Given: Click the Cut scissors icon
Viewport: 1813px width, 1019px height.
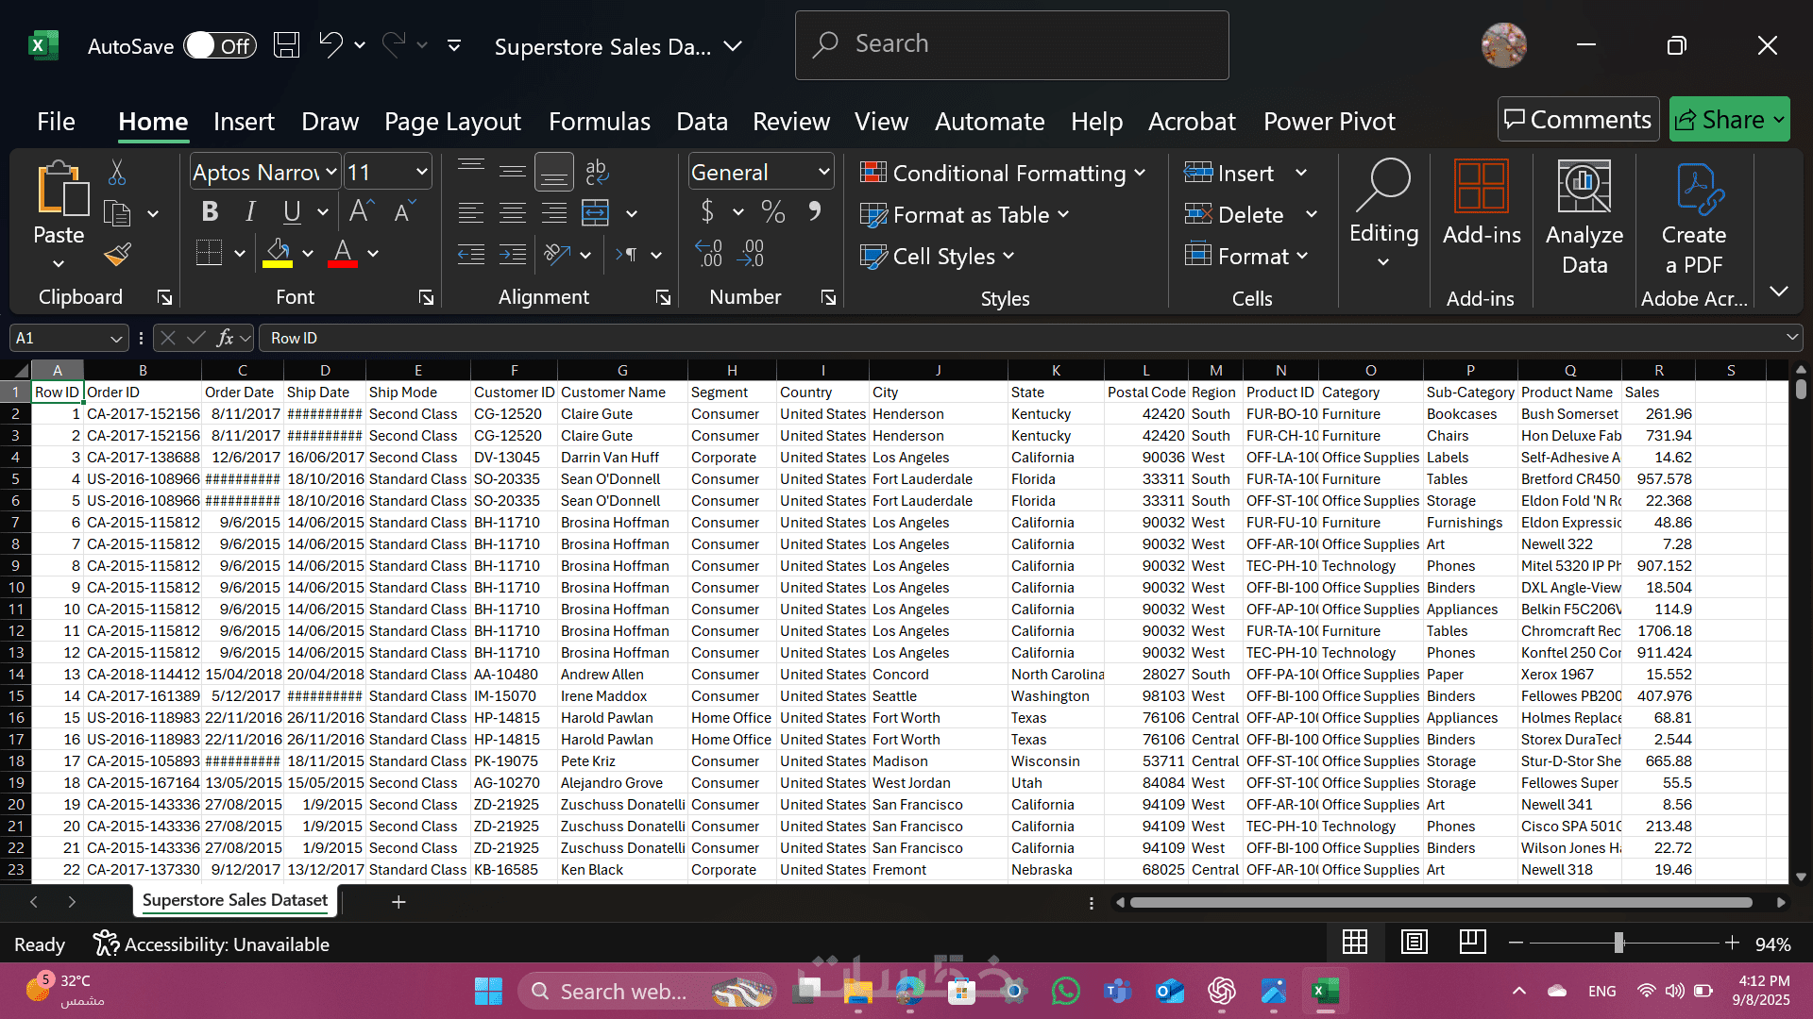Looking at the screenshot, I should pos(117,173).
